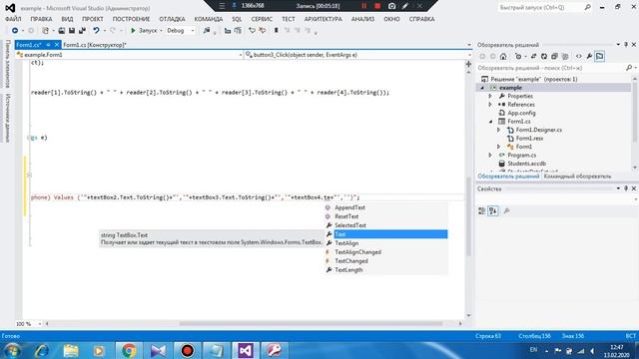Open the SQL menu

tap(237, 19)
